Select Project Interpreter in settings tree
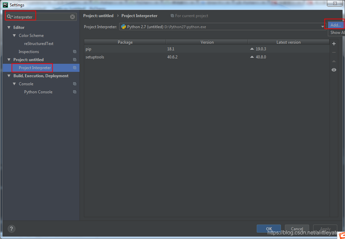 tap(35, 68)
